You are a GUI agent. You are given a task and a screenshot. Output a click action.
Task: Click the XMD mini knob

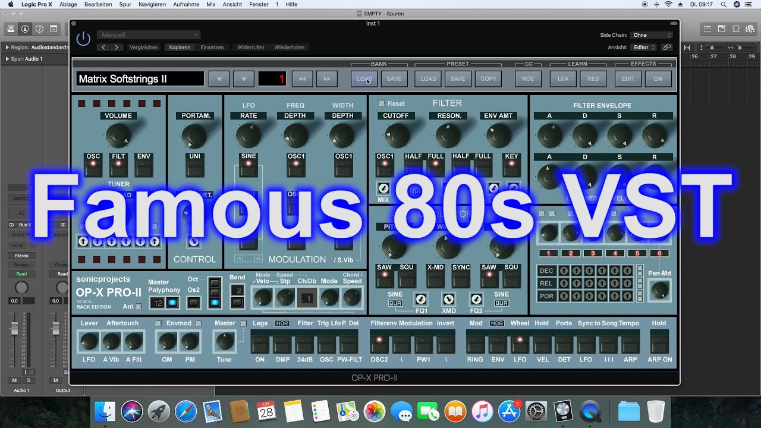pos(449,299)
